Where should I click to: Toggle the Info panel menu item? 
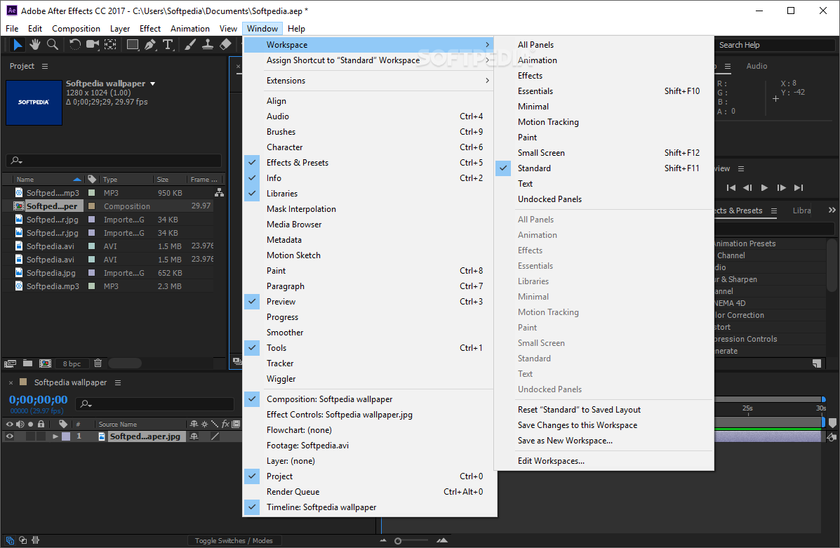(370, 178)
